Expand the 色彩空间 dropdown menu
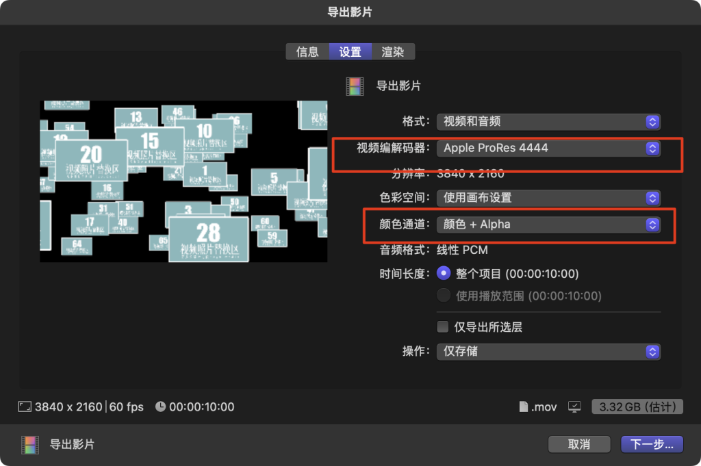The height and width of the screenshot is (466, 701). (548, 198)
